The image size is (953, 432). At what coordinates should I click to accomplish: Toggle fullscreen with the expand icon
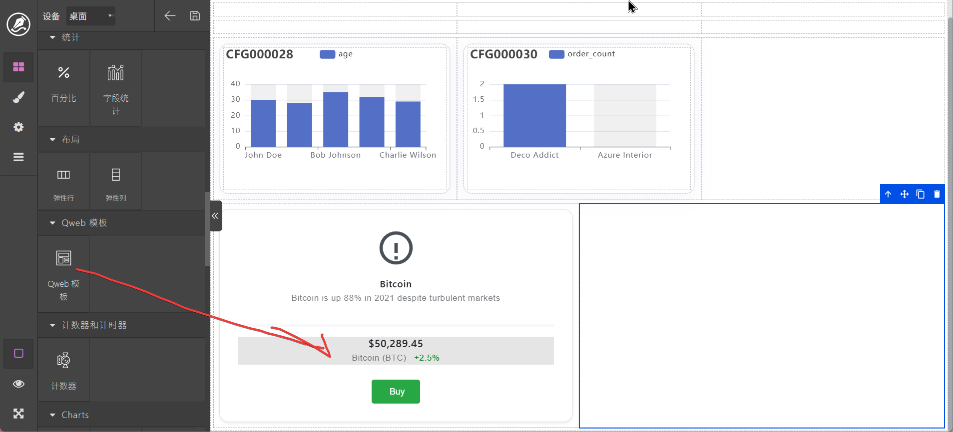click(x=18, y=414)
